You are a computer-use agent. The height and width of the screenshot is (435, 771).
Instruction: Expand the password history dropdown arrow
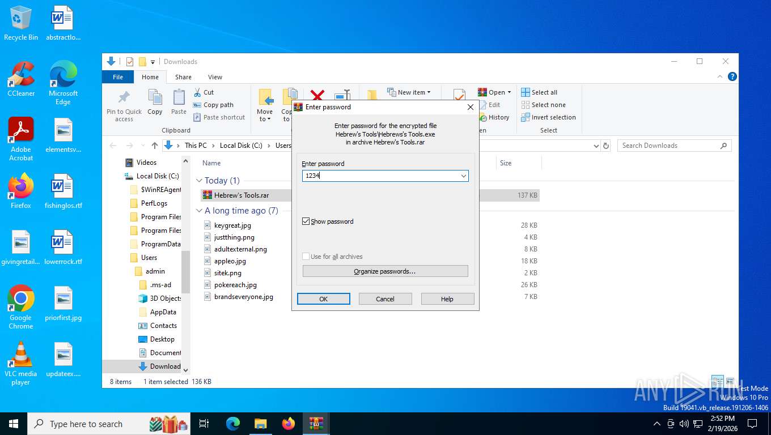(463, 176)
